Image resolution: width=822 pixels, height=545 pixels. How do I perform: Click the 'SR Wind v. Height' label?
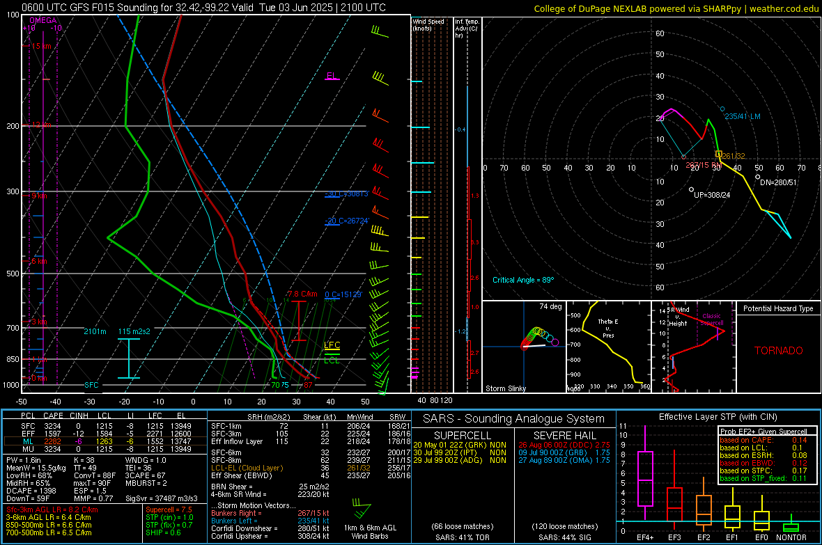point(678,317)
